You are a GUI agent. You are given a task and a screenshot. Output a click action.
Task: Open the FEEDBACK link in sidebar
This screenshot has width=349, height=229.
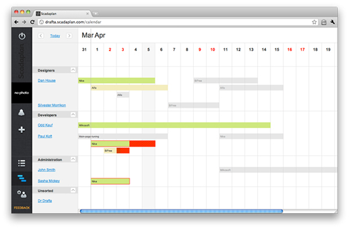22,208
